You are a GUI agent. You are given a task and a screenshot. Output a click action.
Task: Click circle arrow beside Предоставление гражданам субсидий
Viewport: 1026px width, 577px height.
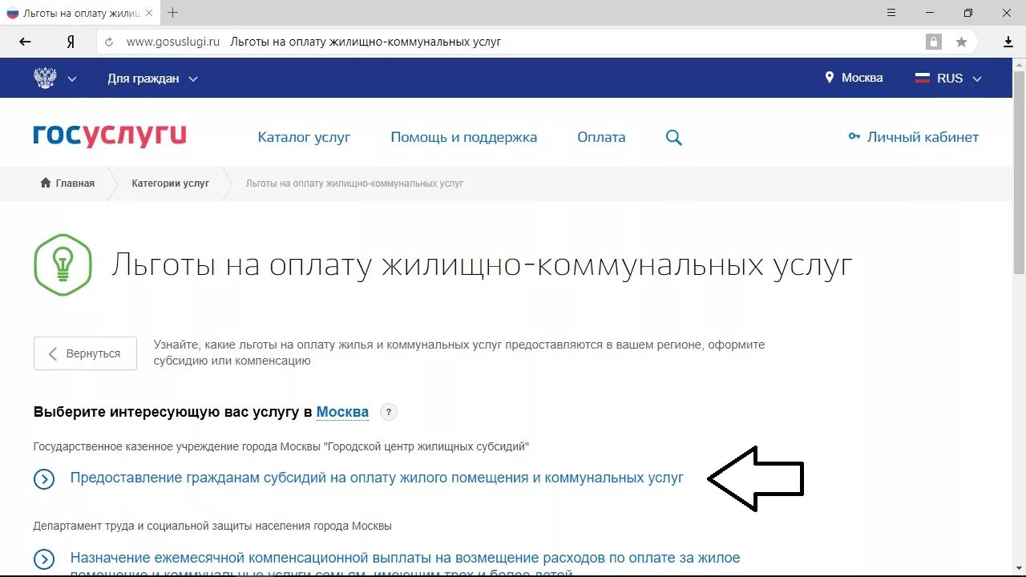click(x=44, y=479)
